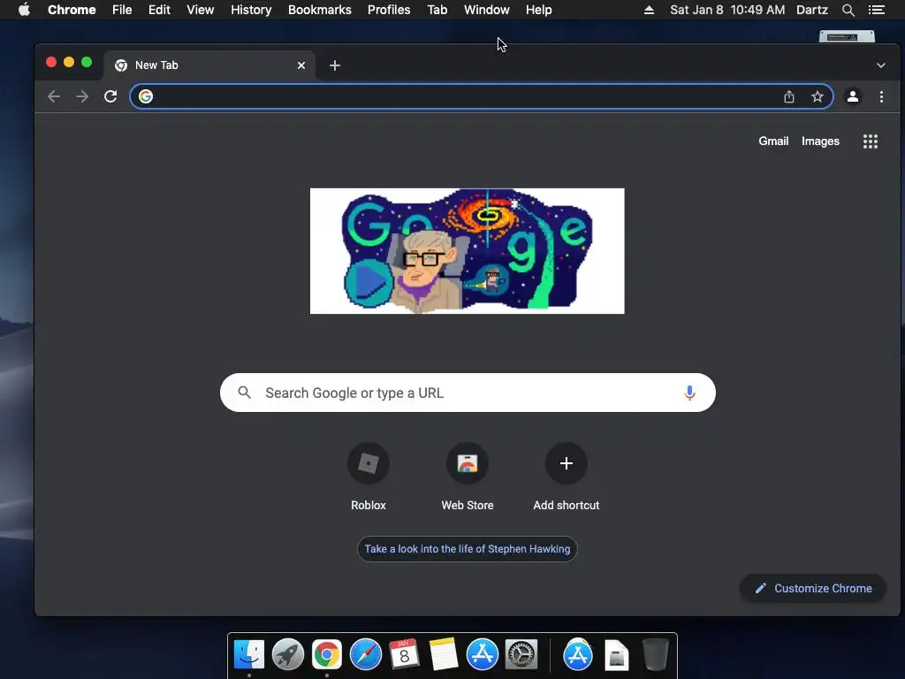The image size is (905, 679).
Task: Open the Profiles menu
Action: (389, 10)
